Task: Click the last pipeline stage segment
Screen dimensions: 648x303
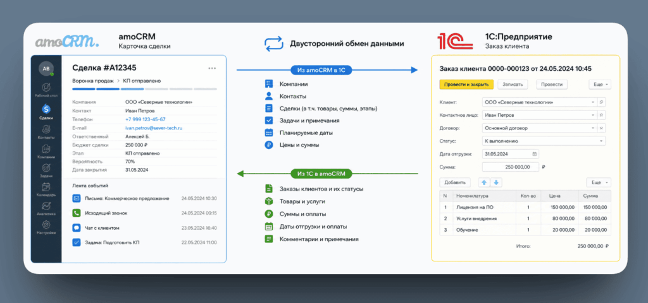Action: pos(206,88)
